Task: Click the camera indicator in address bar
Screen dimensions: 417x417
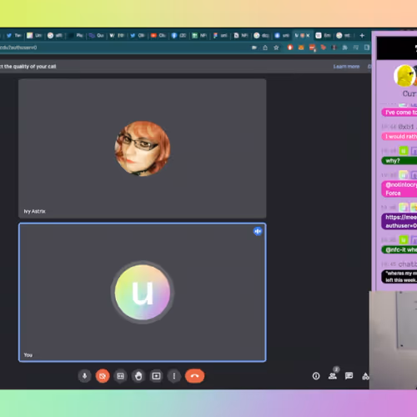Action: coord(254,48)
